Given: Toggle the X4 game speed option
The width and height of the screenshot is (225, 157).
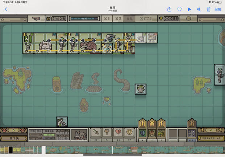Looking at the screenshot, I should click(129, 18).
